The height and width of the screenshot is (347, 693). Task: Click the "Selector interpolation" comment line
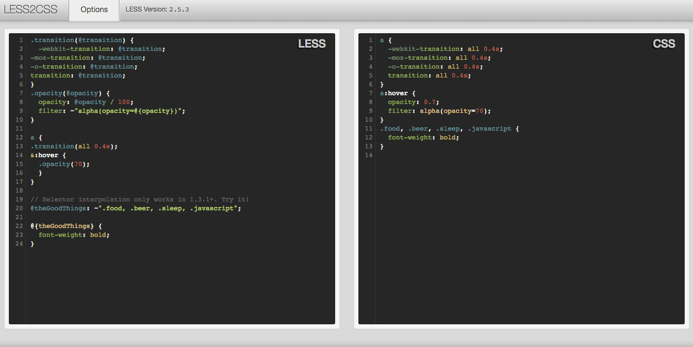point(140,199)
